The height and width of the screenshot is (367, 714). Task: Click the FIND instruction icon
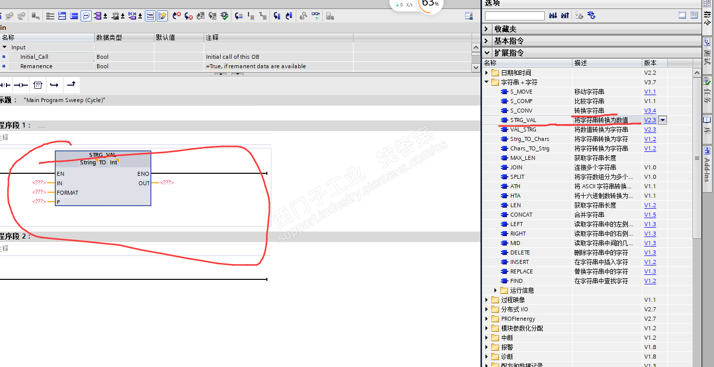[x=504, y=281]
